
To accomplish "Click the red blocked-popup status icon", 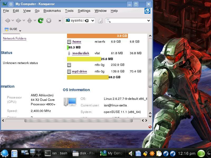I will click(150, 127).
